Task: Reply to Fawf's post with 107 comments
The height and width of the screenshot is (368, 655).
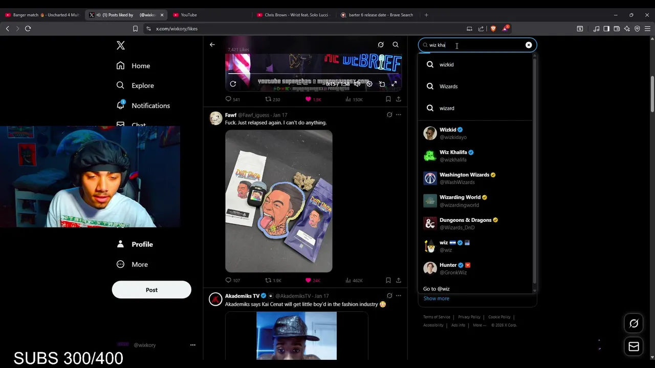Action: pyautogui.click(x=233, y=280)
